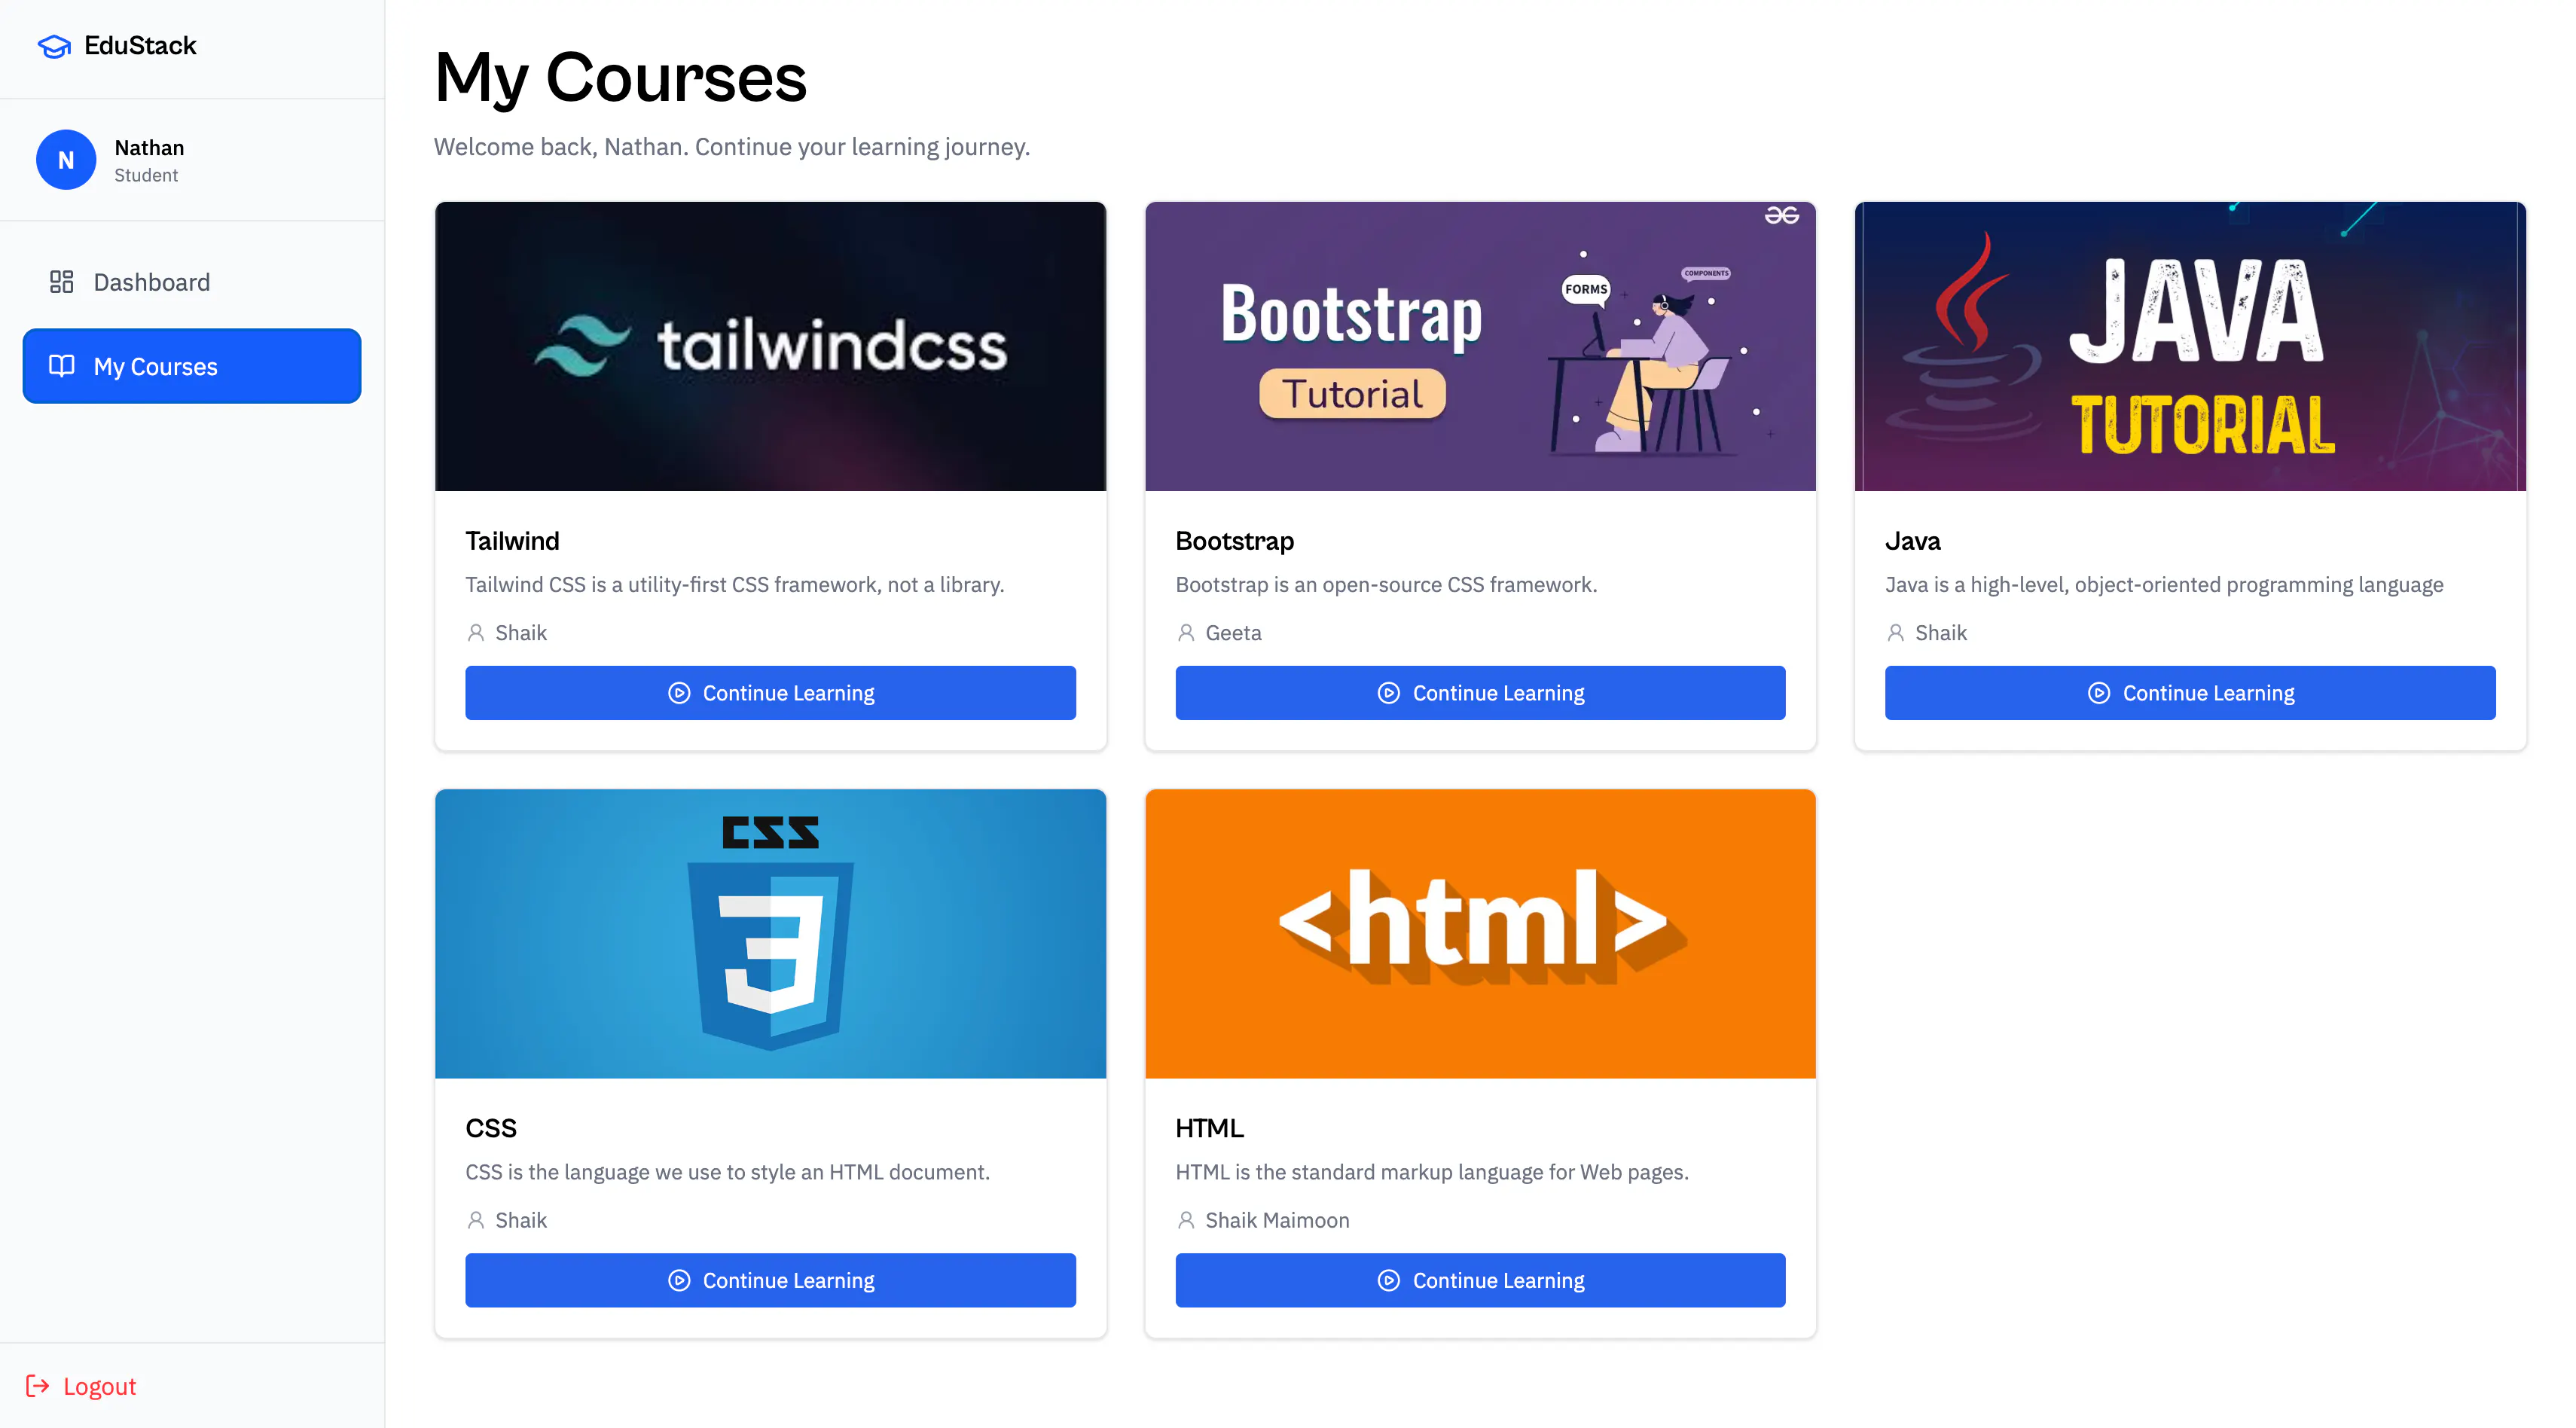Click the Student role label
2576x1428 pixels.
click(x=146, y=175)
